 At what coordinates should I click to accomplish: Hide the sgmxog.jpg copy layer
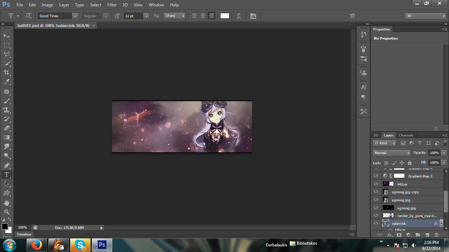[376, 192]
